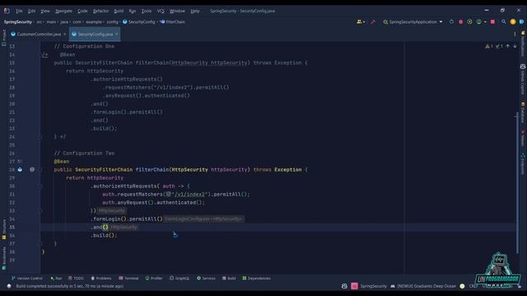Image resolution: width=527 pixels, height=296 pixels.
Task: Open the Dependencies tool window
Action: tap(256, 278)
